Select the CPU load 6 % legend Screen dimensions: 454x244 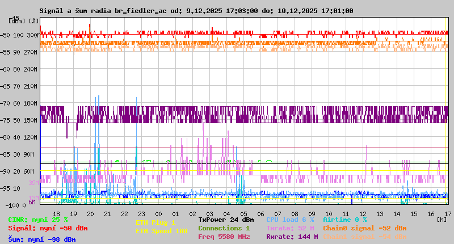(x=290, y=220)
